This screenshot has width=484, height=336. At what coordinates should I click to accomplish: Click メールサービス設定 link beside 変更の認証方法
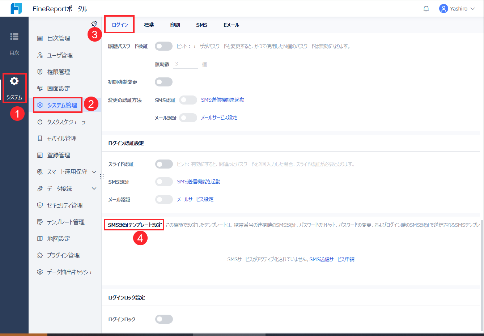[x=219, y=118]
